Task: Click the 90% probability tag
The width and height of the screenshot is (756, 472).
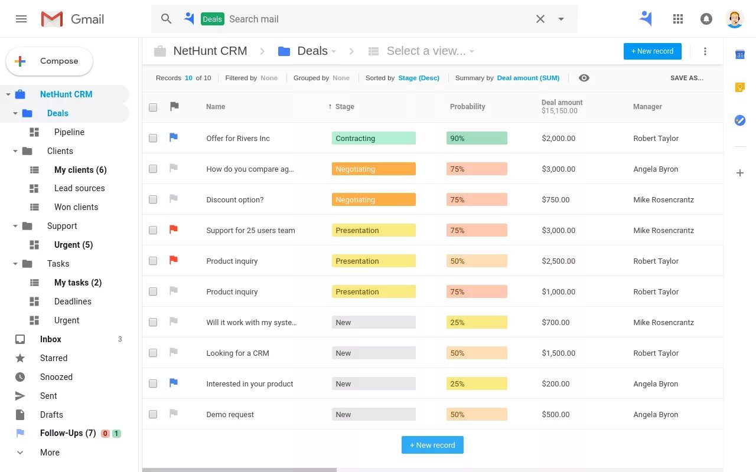Action: pyautogui.click(x=477, y=138)
